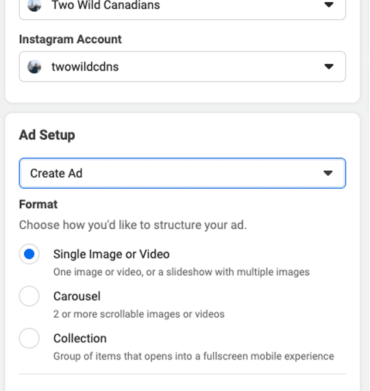Click the Format heading
Viewport: 370px width, 391px height.
(x=38, y=204)
